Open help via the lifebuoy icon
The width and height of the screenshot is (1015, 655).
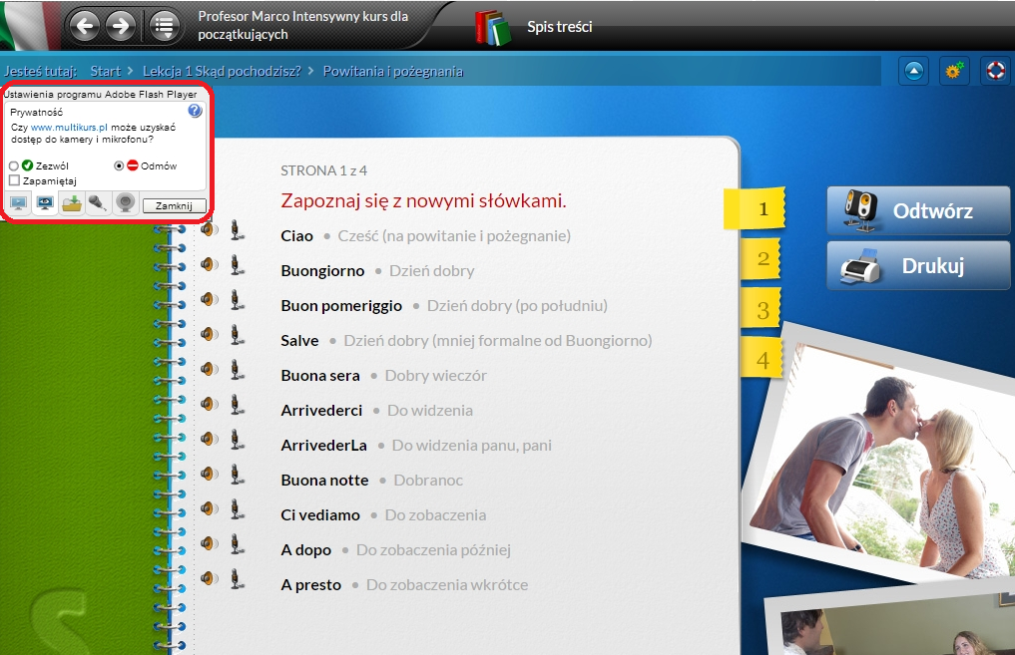tap(994, 72)
